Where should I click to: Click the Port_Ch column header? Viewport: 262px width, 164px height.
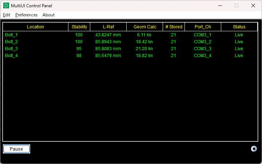click(x=203, y=27)
